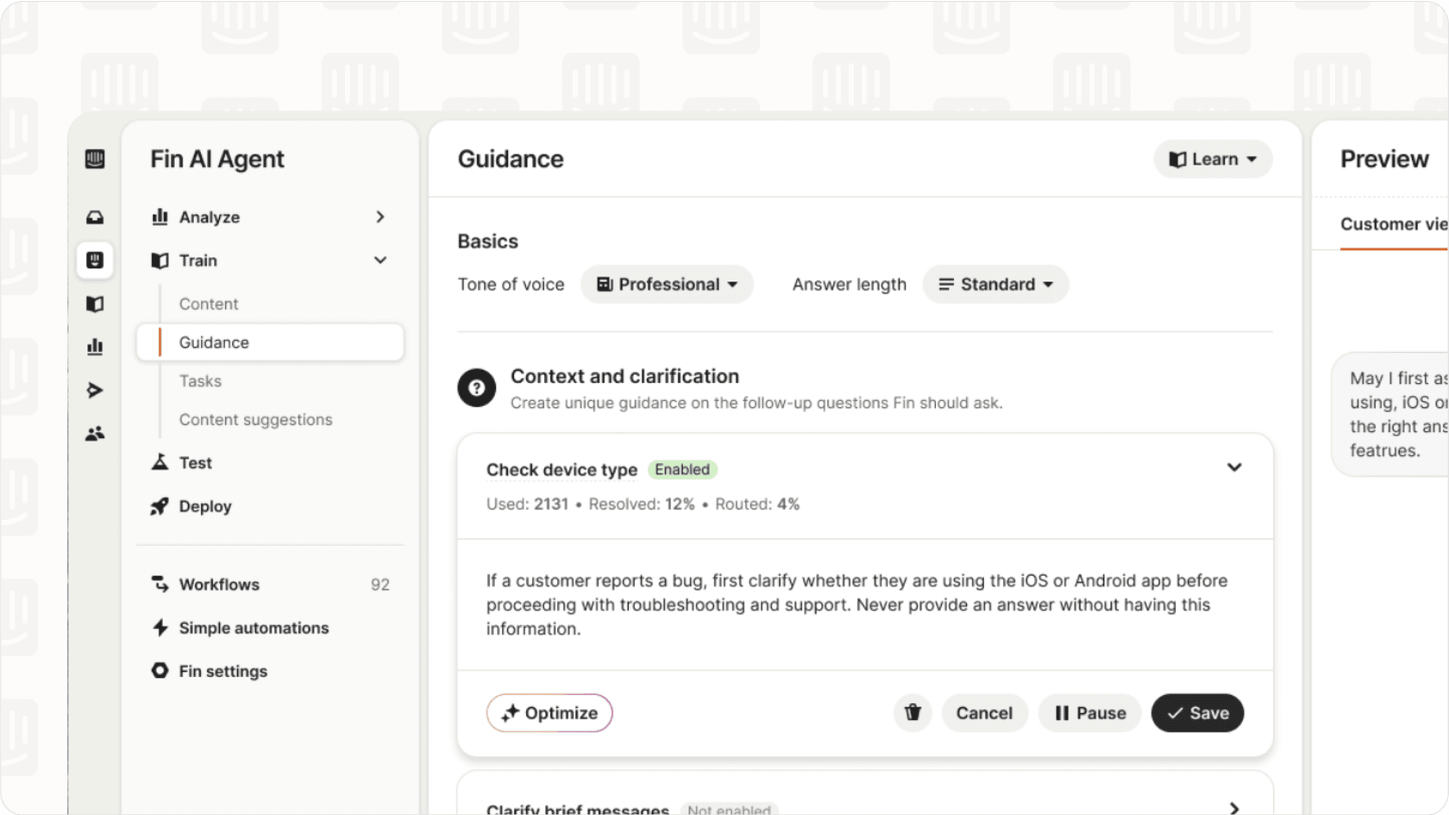The width and height of the screenshot is (1449, 815).
Task: Collapse the Check device type card
Action: coord(1234,467)
